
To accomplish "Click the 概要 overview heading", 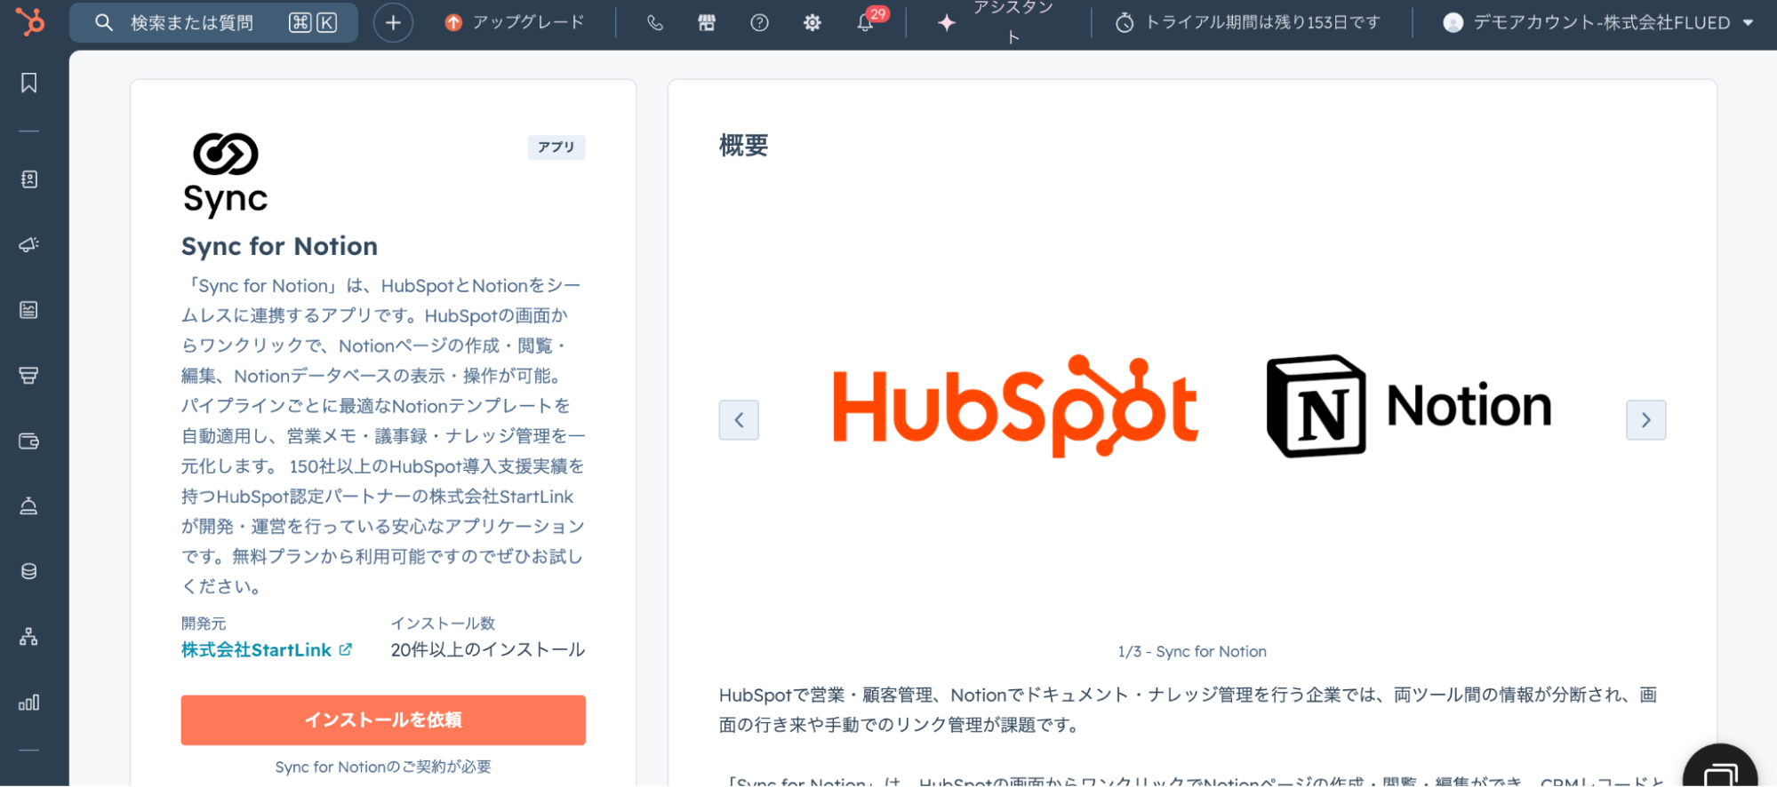I will tap(744, 146).
